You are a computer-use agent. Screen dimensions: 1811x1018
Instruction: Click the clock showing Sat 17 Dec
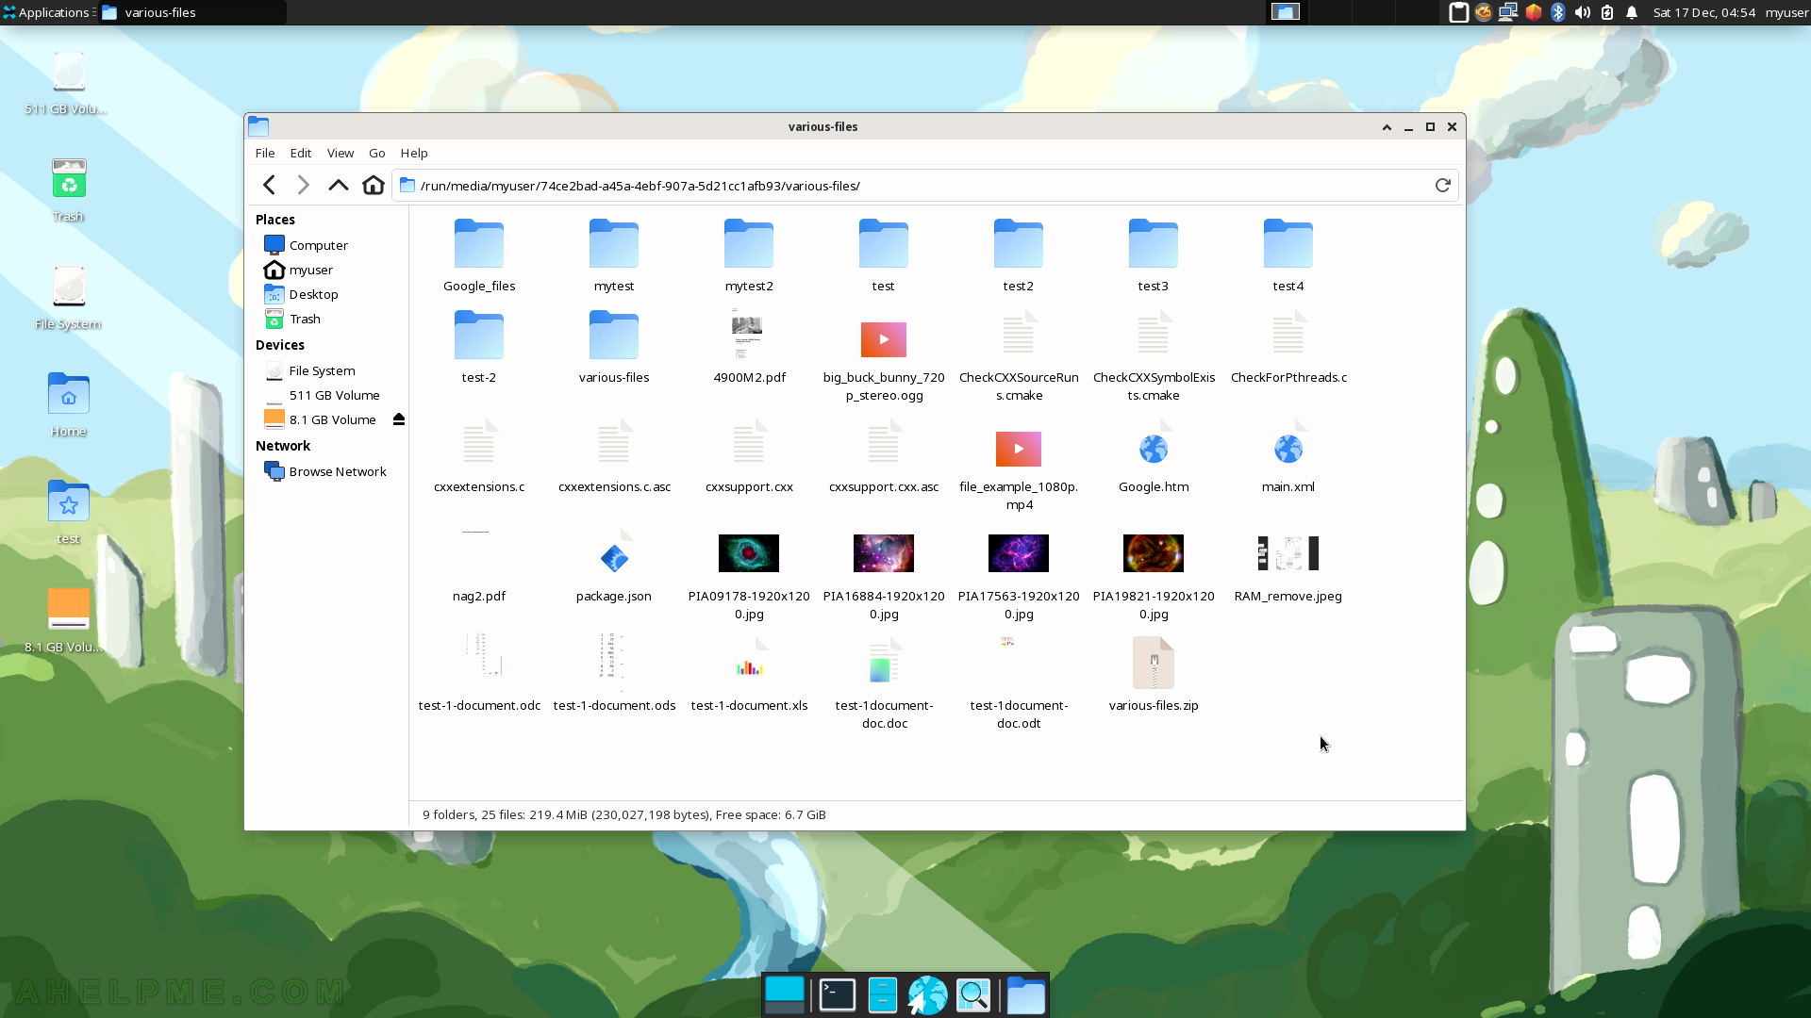(x=1703, y=12)
